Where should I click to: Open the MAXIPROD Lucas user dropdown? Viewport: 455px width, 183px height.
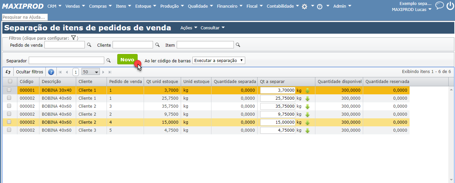pos(412,9)
